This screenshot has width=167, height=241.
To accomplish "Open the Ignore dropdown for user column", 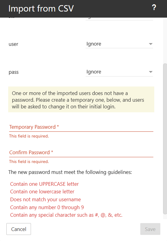I will pos(119,44).
